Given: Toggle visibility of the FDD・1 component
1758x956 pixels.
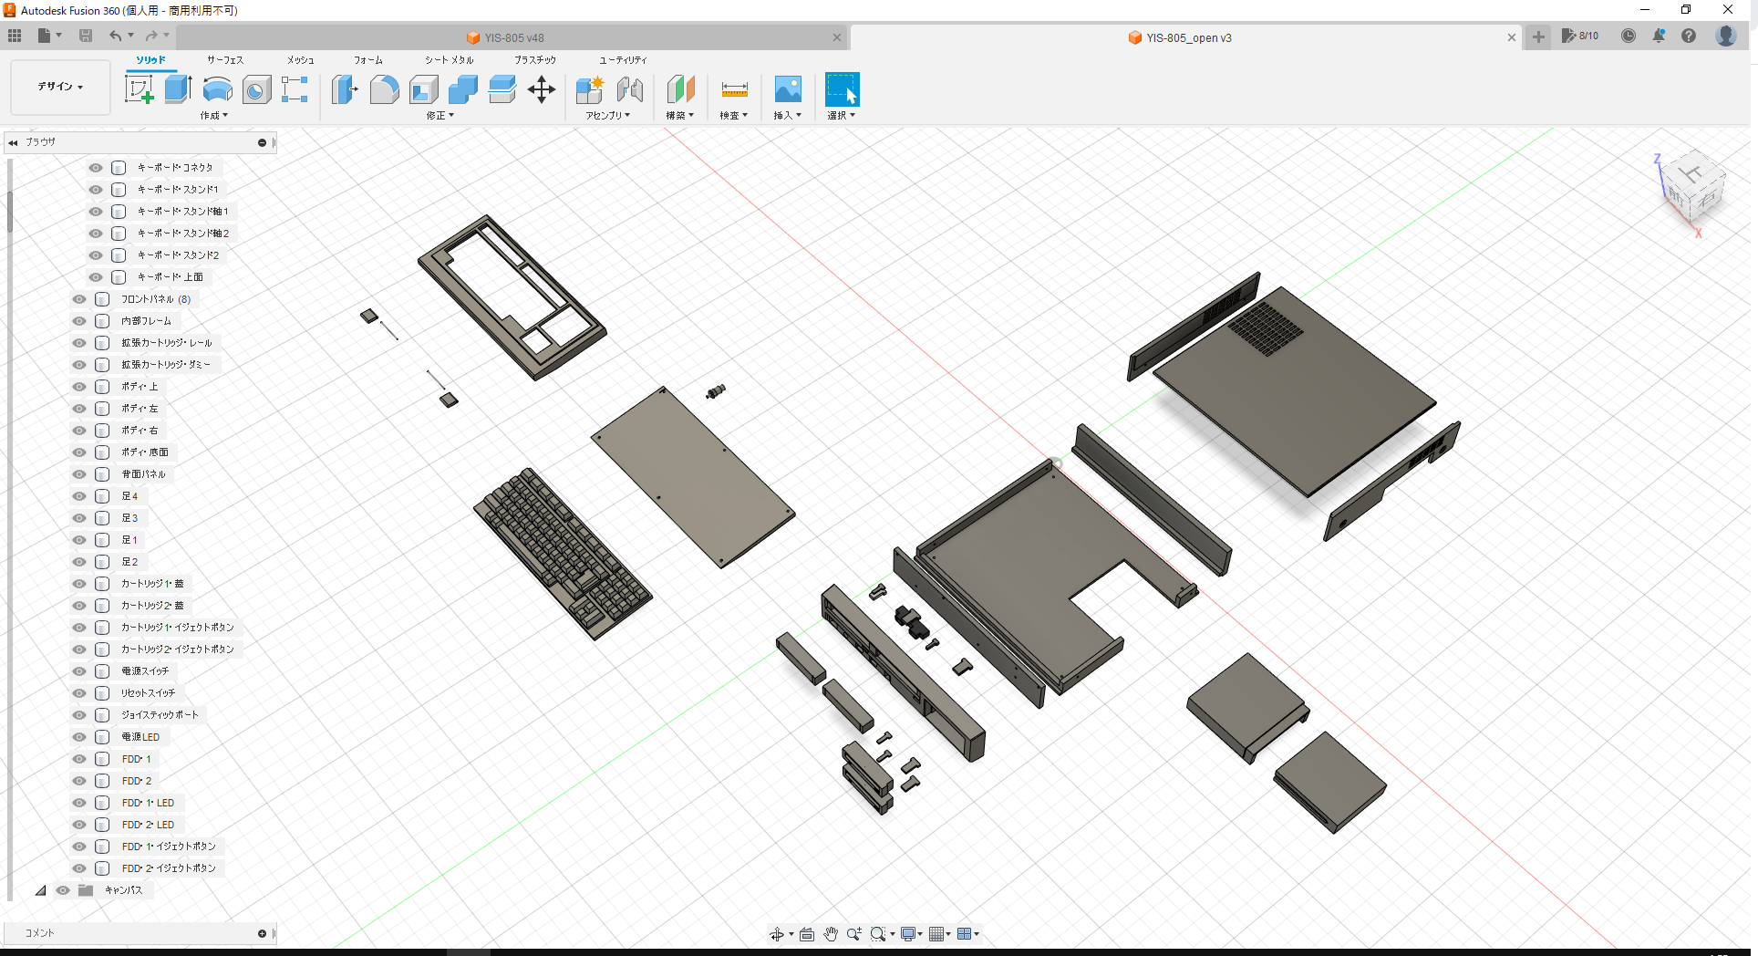Looking at the screenshot, I should click(x=78, y=758).
